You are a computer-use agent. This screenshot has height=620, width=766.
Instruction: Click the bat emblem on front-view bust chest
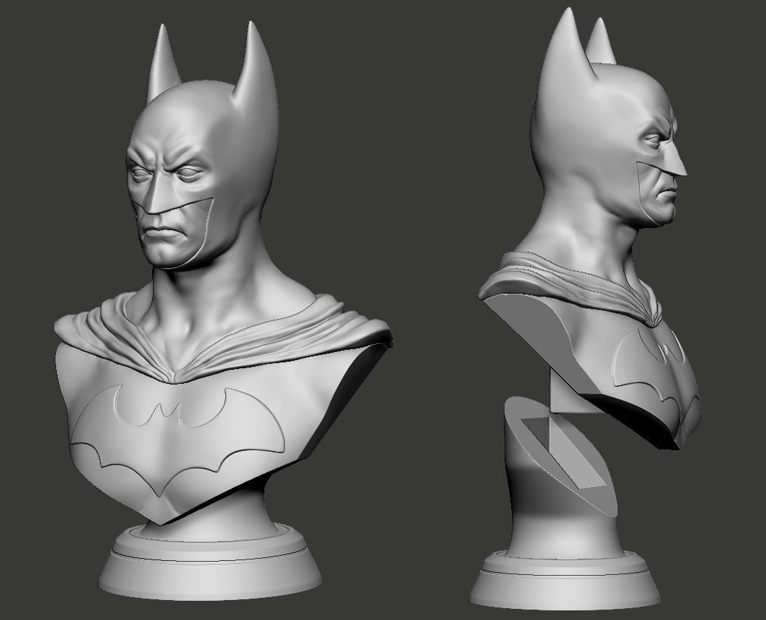(x=177, y=441)
